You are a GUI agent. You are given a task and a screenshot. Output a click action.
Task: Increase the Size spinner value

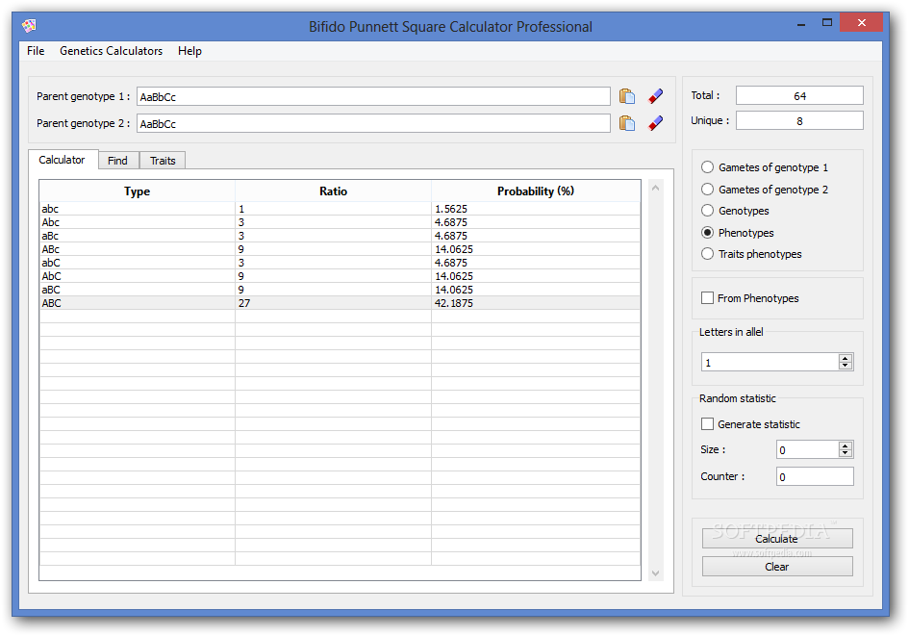coord(846,445)
